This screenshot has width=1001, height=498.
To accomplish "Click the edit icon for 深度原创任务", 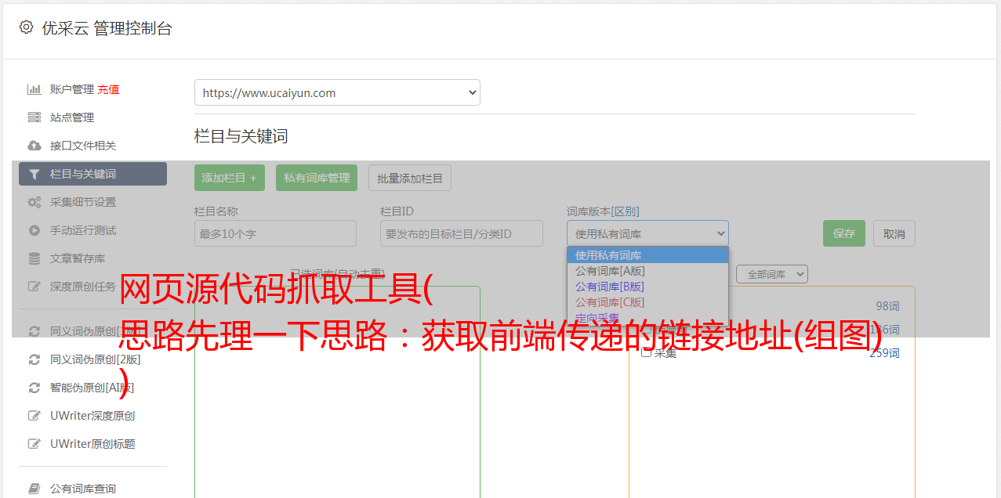I will [34, 287].
